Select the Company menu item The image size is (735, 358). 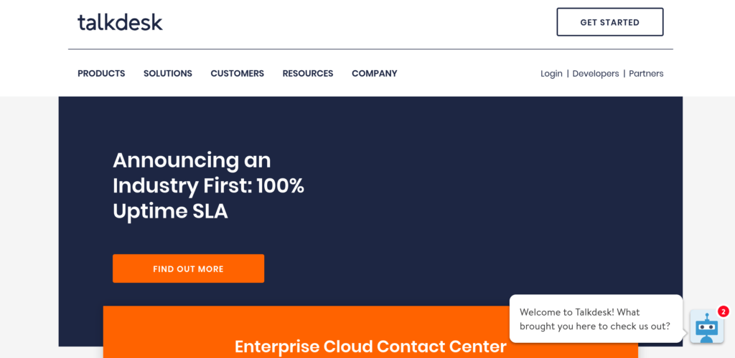click(x=375, y=73)
